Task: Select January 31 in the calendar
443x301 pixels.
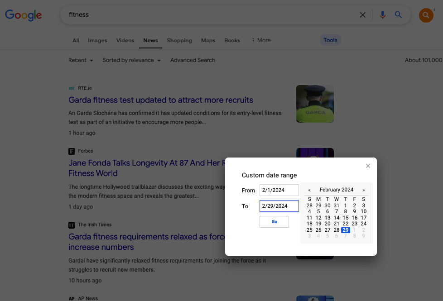Action: (337, 205)
